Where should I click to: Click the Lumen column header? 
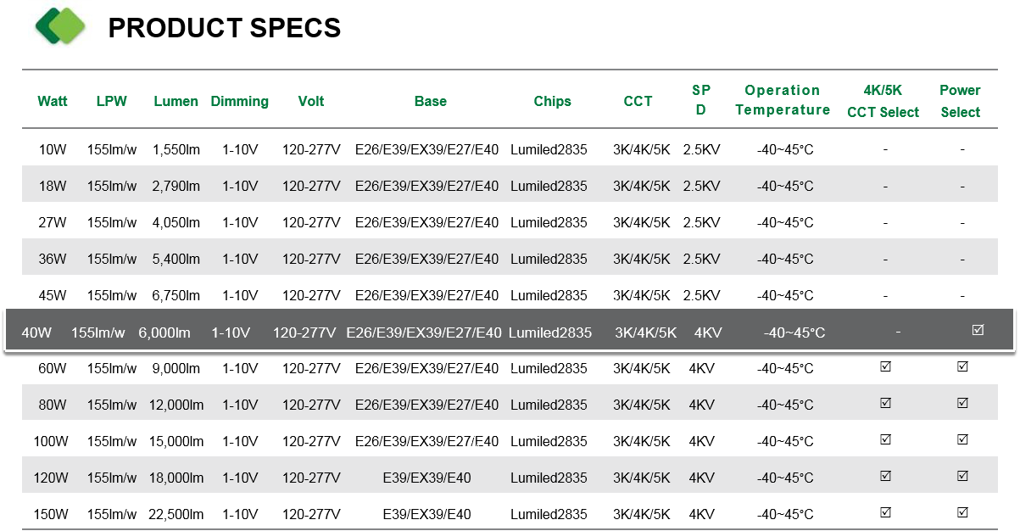(x=176, y=101)
